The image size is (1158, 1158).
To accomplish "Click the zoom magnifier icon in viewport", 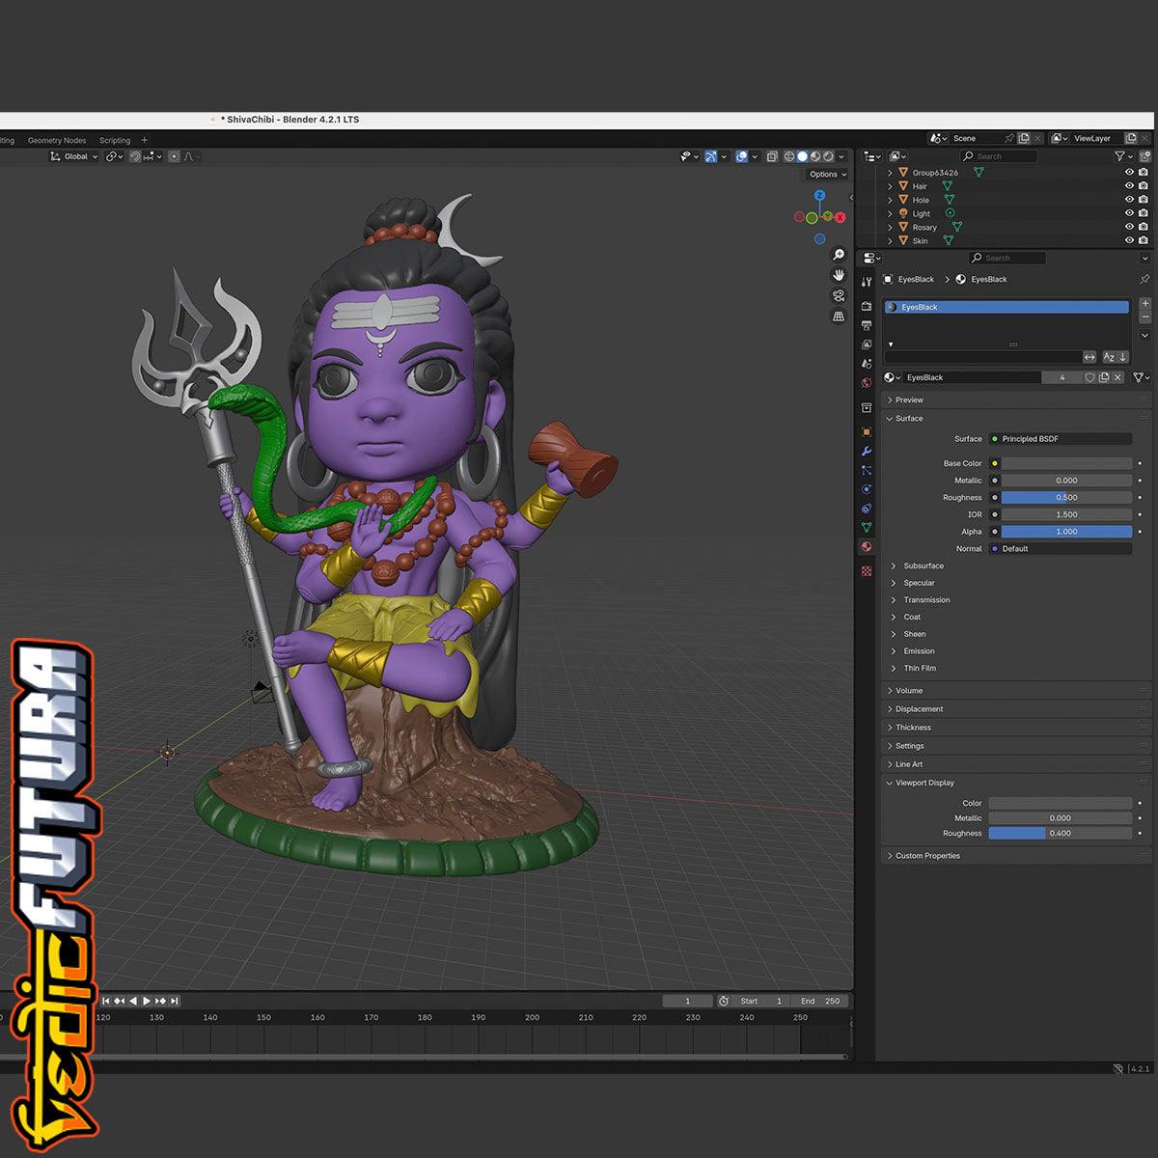I will 839,255.
